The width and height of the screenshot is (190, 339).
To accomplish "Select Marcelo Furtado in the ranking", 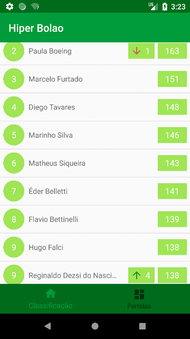I will (x=95, y=79).
